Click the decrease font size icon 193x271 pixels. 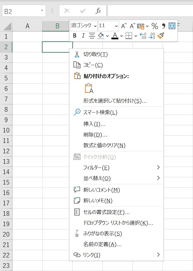tap(132, 26)
